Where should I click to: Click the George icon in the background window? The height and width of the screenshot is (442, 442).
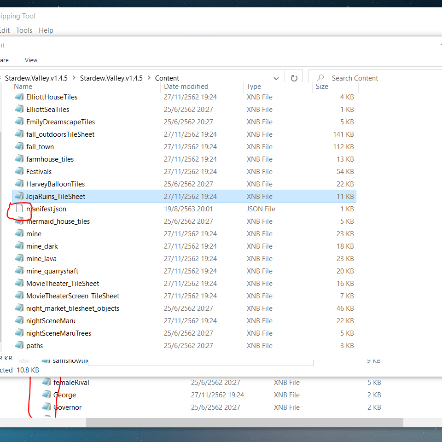pos(46,395)
